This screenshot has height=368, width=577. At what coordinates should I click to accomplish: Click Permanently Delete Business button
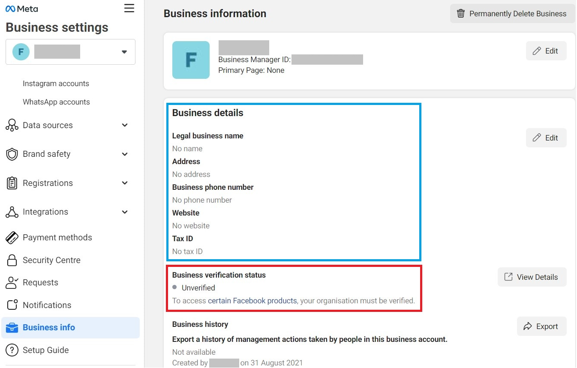(x=512, y=14)
